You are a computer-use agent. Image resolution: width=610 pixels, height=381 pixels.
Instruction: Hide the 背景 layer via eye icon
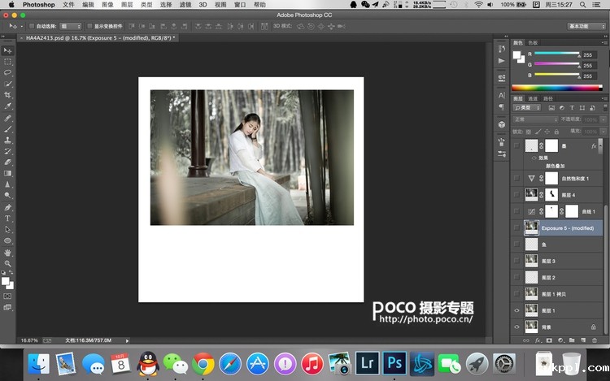(x=516, y=327)
